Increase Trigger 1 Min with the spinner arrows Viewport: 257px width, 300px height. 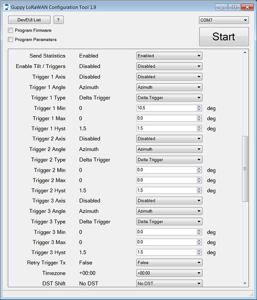tap(199, 106)
